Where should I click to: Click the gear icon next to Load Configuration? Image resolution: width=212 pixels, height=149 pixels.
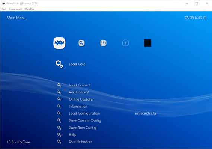click(59, 114)
